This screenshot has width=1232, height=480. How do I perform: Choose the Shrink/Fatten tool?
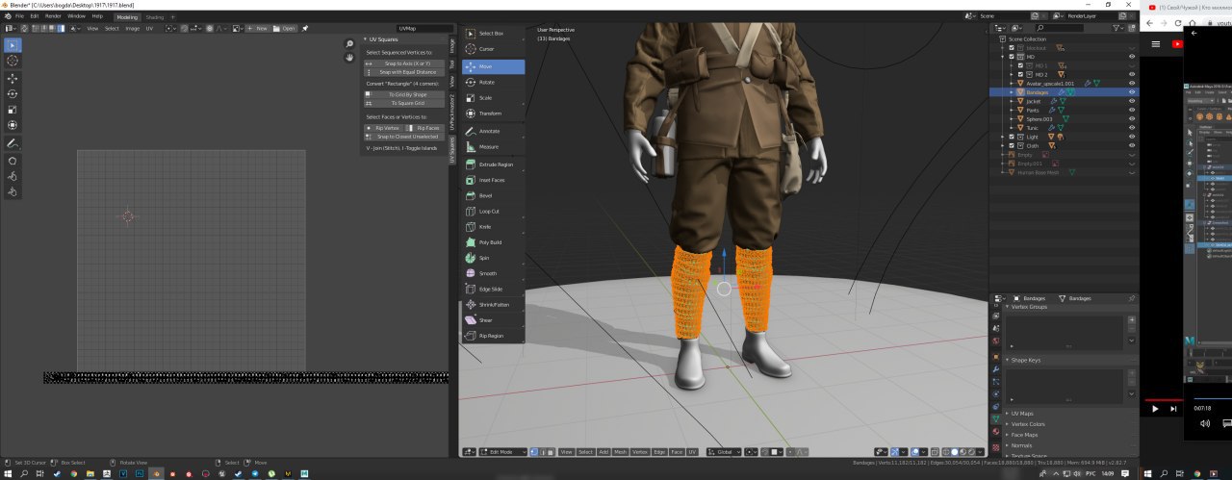pos(493,304)
